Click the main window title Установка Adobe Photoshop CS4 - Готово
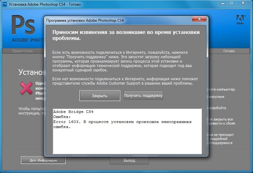 click(45, 4)
